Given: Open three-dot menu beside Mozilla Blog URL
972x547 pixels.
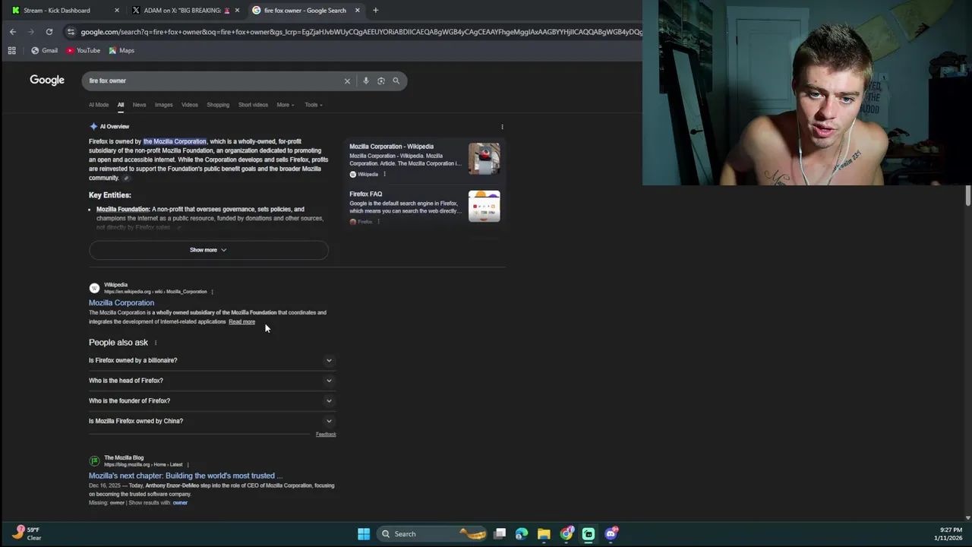Looking at the screenshot, I should click(188, 464).
